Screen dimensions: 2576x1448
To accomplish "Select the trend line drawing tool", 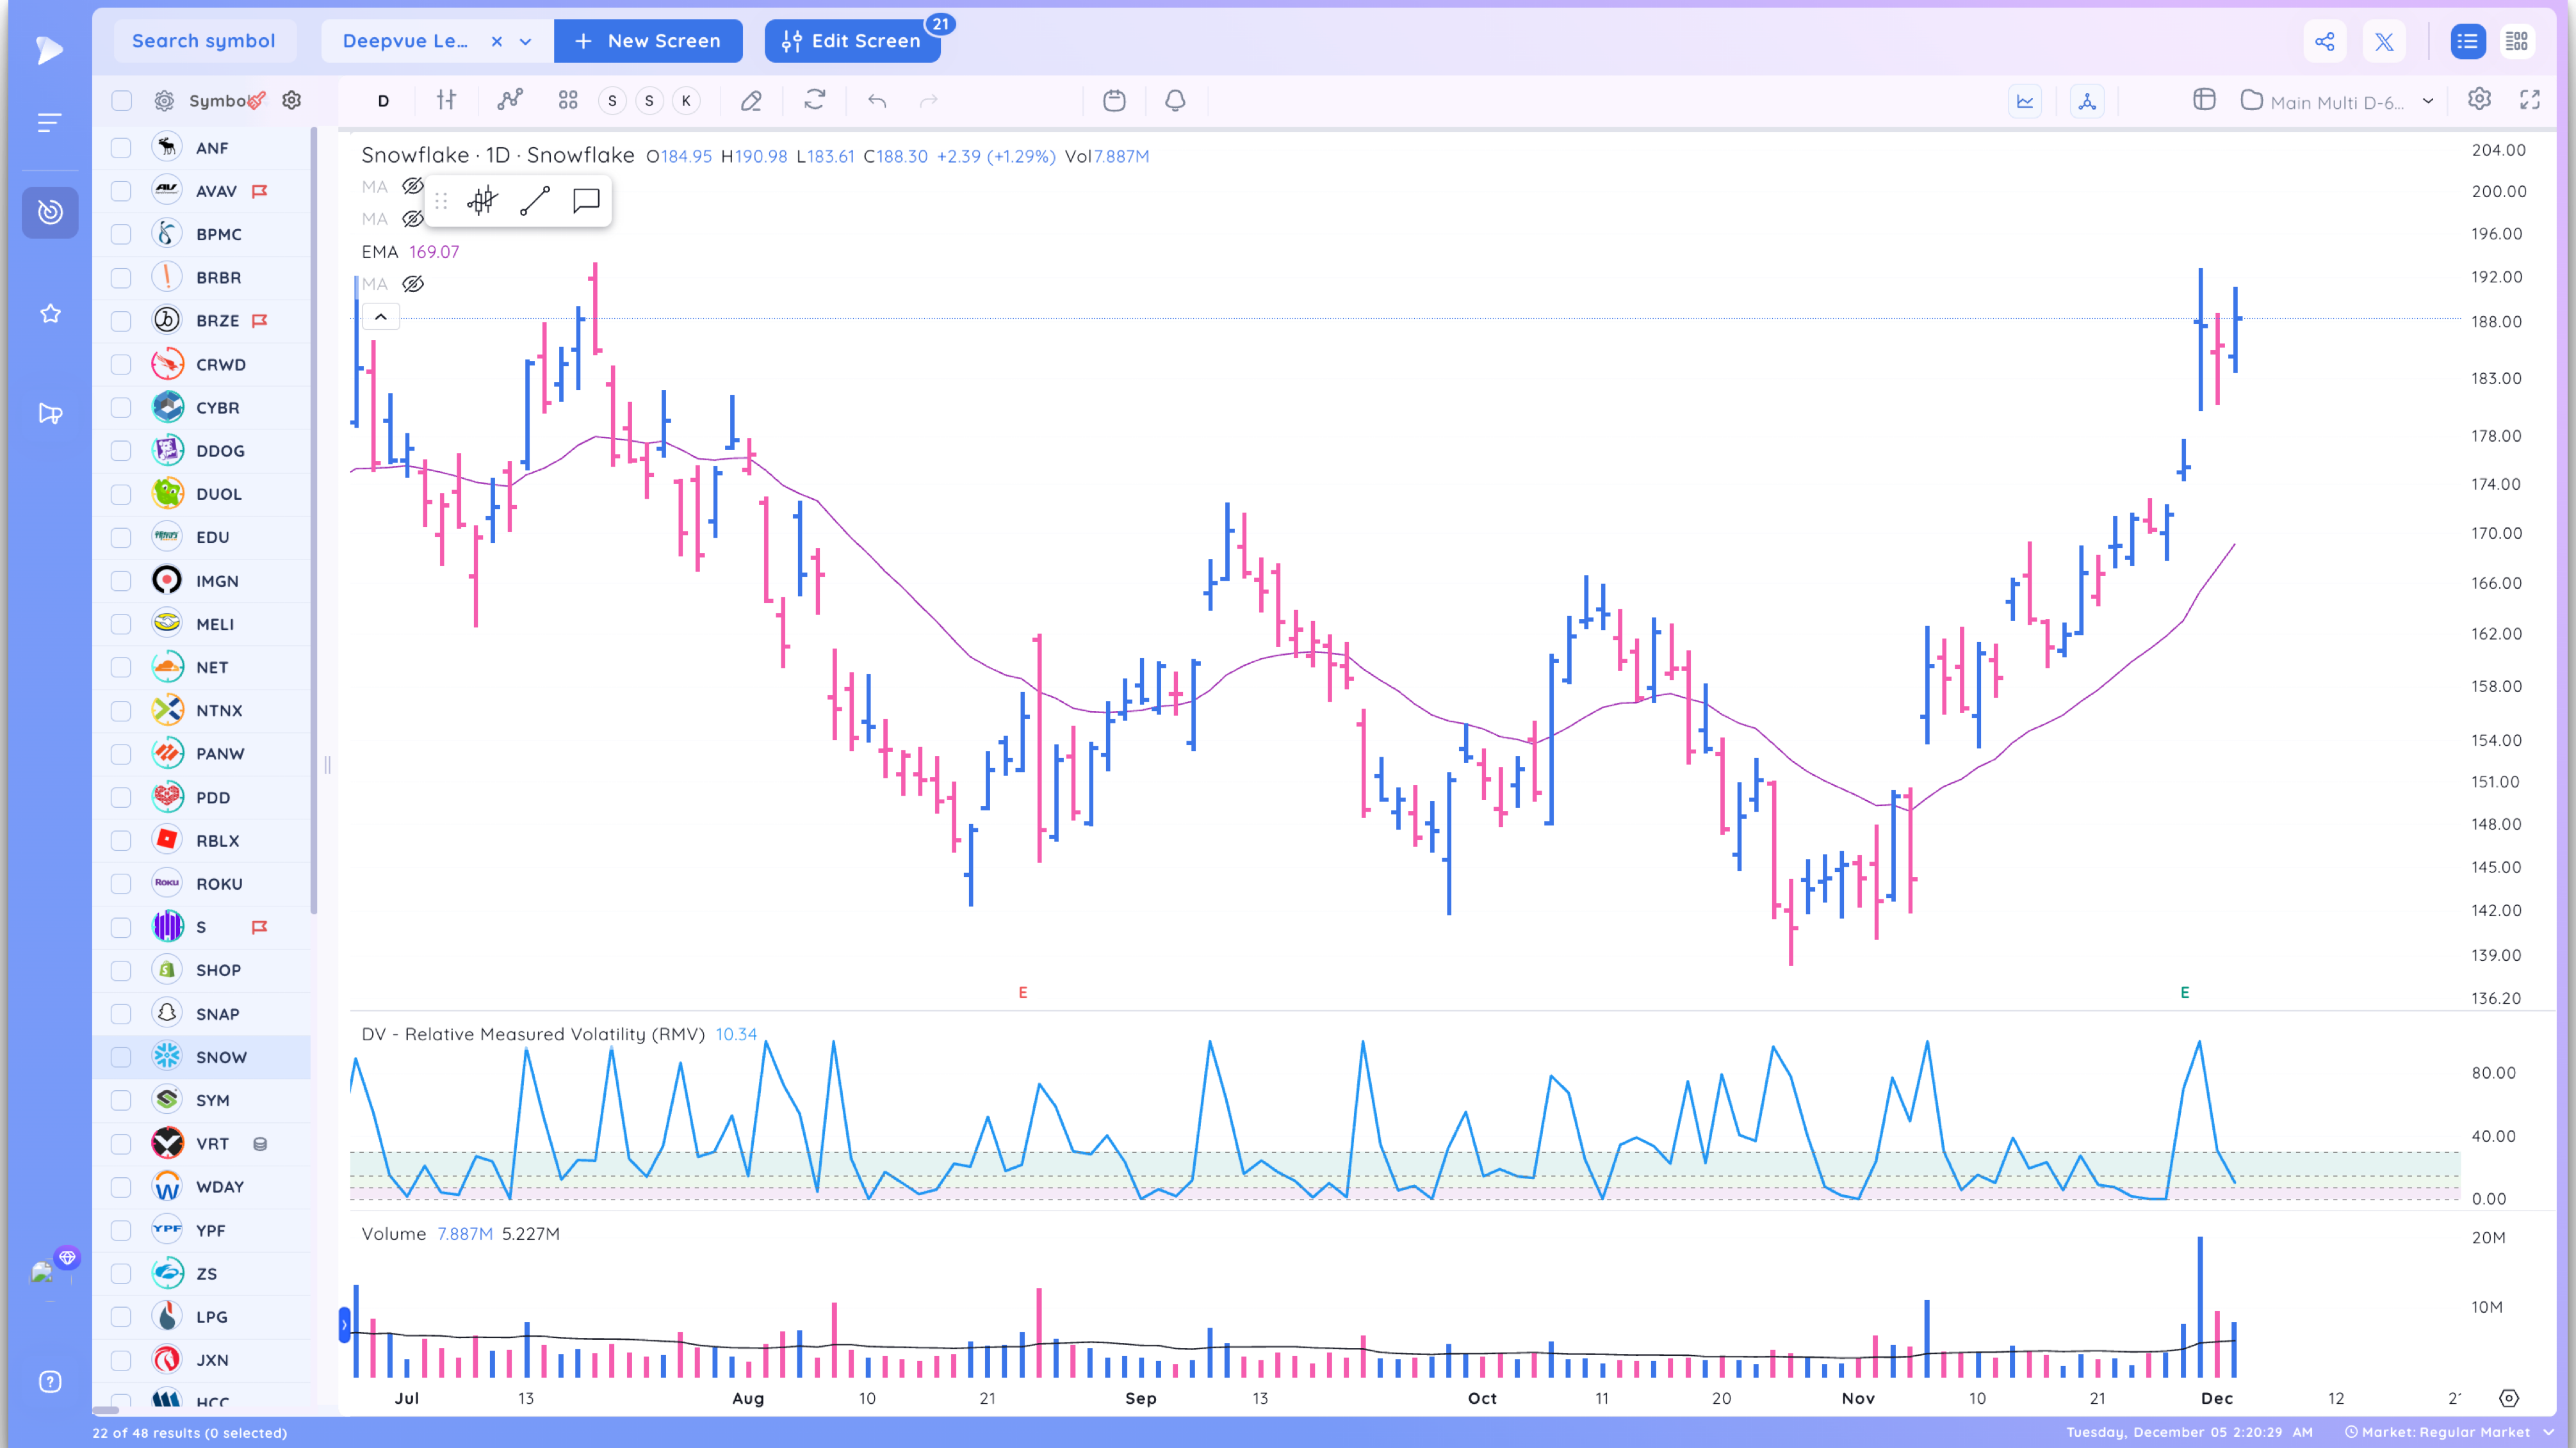I will pyautogui.click(x=535, y=201).
